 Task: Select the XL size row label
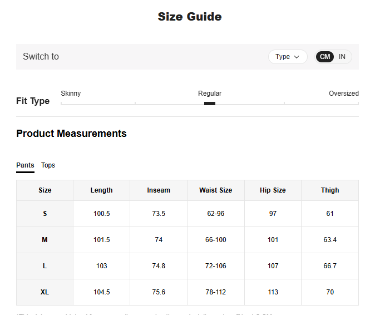[x=45, y=292]
